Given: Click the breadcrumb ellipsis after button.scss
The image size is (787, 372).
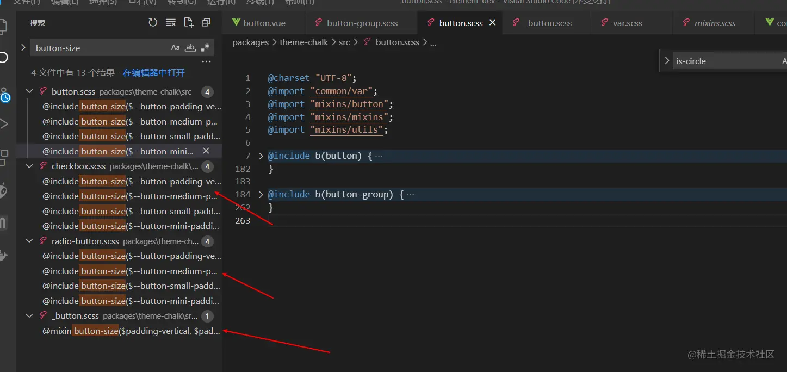Looking at the screenshot, I should 433,42.
